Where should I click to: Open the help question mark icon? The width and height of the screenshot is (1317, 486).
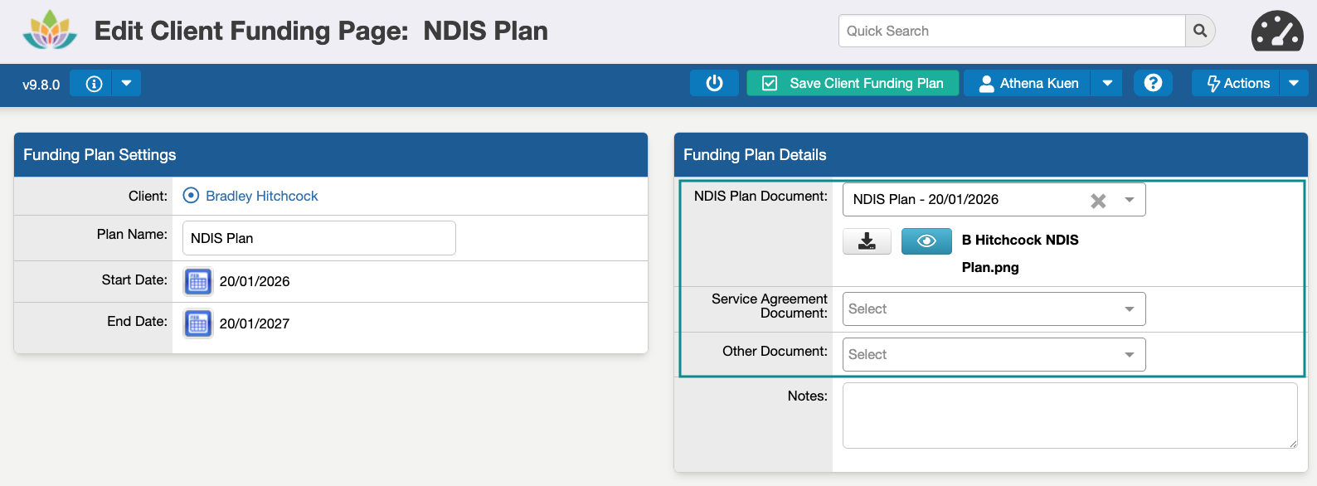click(1153, 83)
